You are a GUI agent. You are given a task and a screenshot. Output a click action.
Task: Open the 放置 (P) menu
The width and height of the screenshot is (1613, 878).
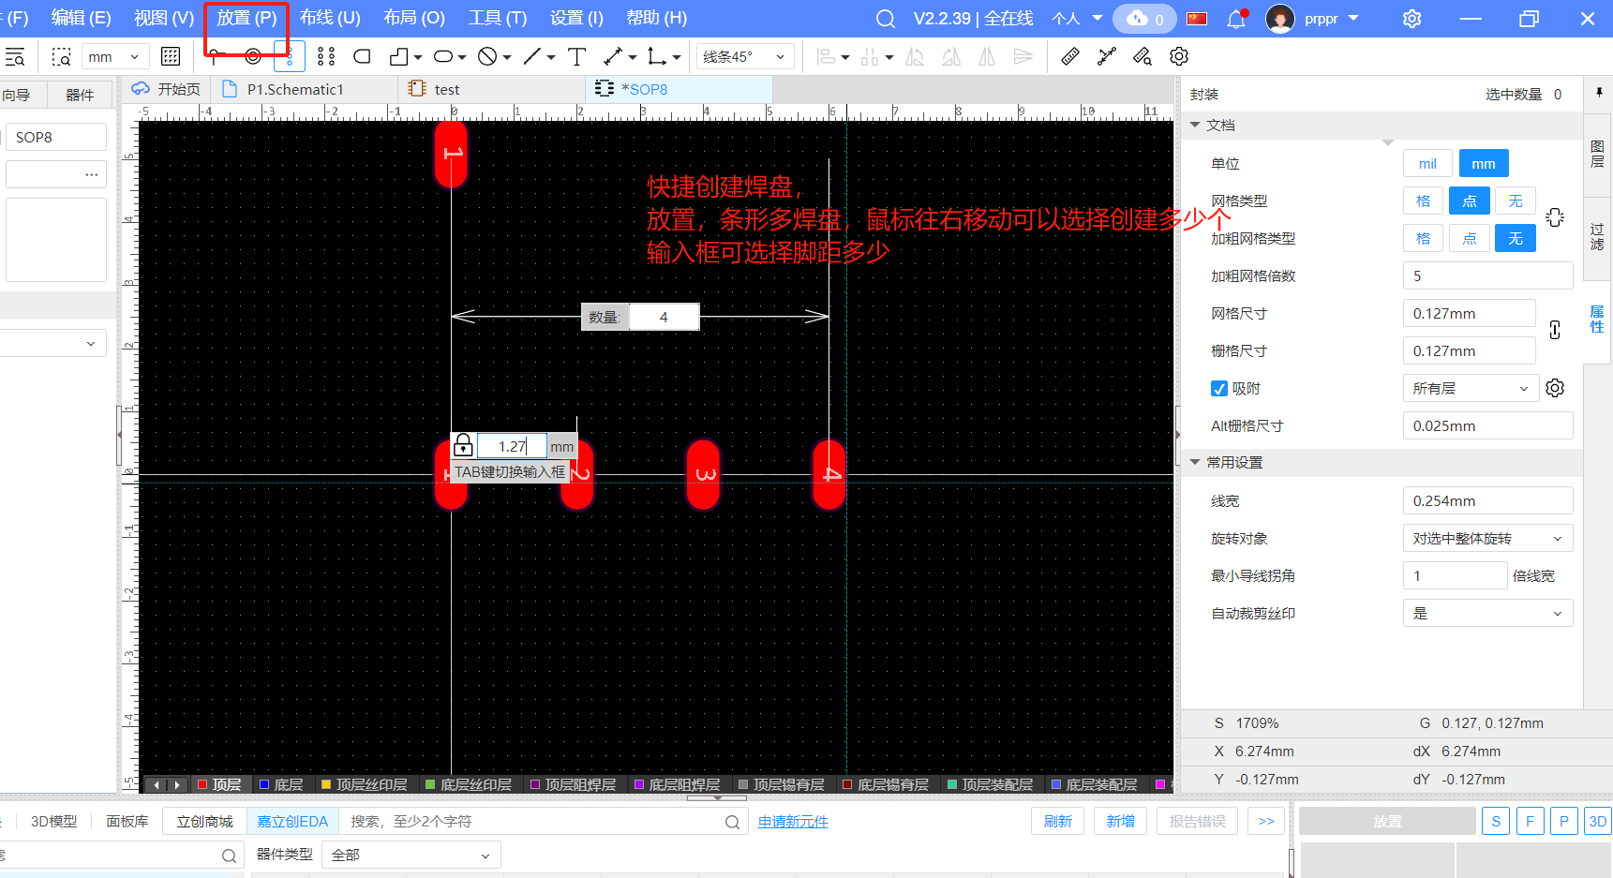247,18
